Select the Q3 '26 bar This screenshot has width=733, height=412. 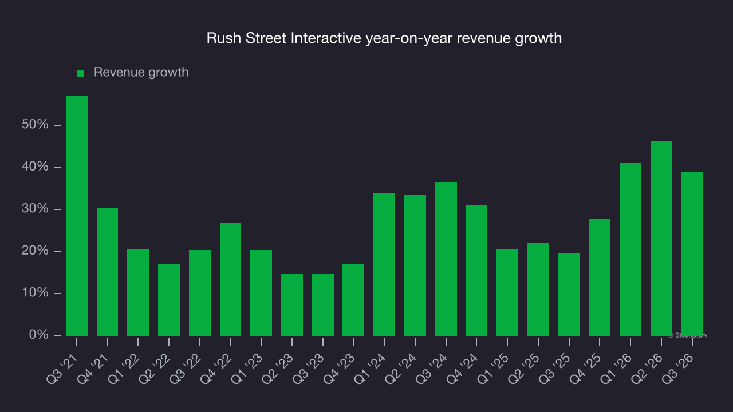pyautogui.click(x=692, y=254)
